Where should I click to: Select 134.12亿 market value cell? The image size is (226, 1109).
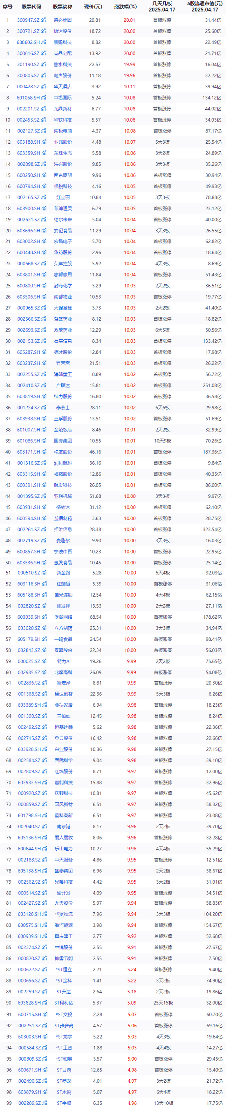click(x=212, y=98)
